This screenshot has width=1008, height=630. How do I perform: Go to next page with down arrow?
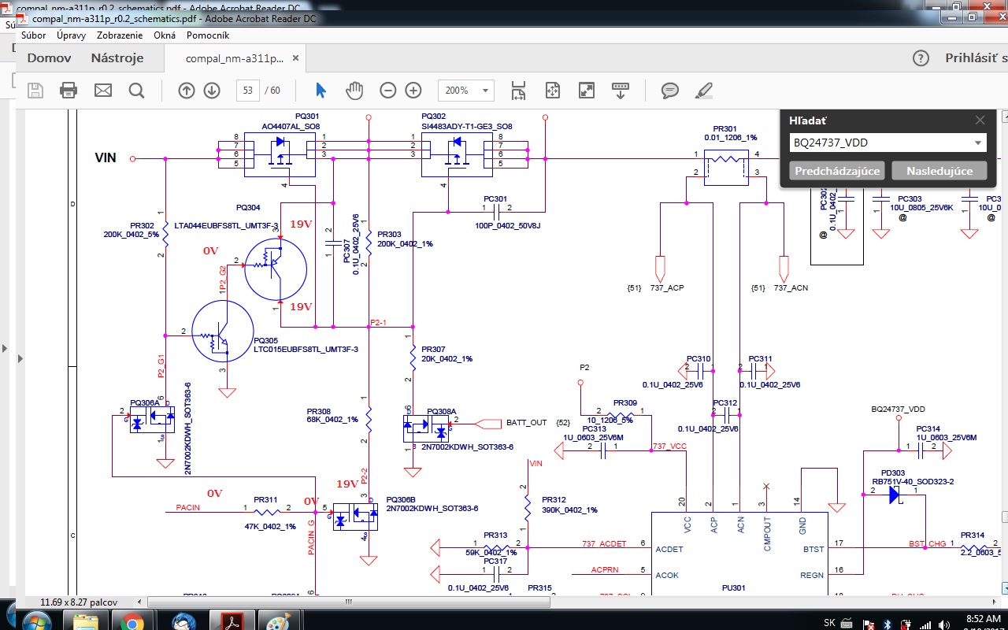[212, 91]
